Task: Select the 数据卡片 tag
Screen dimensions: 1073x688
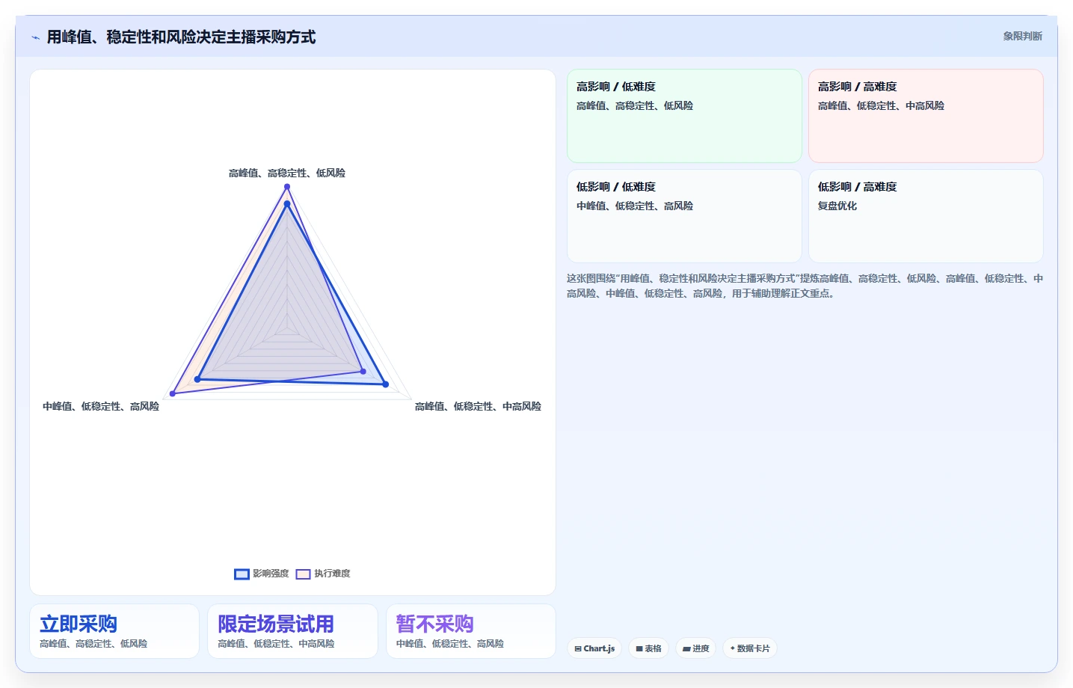Action: click(x=750, y=648)
